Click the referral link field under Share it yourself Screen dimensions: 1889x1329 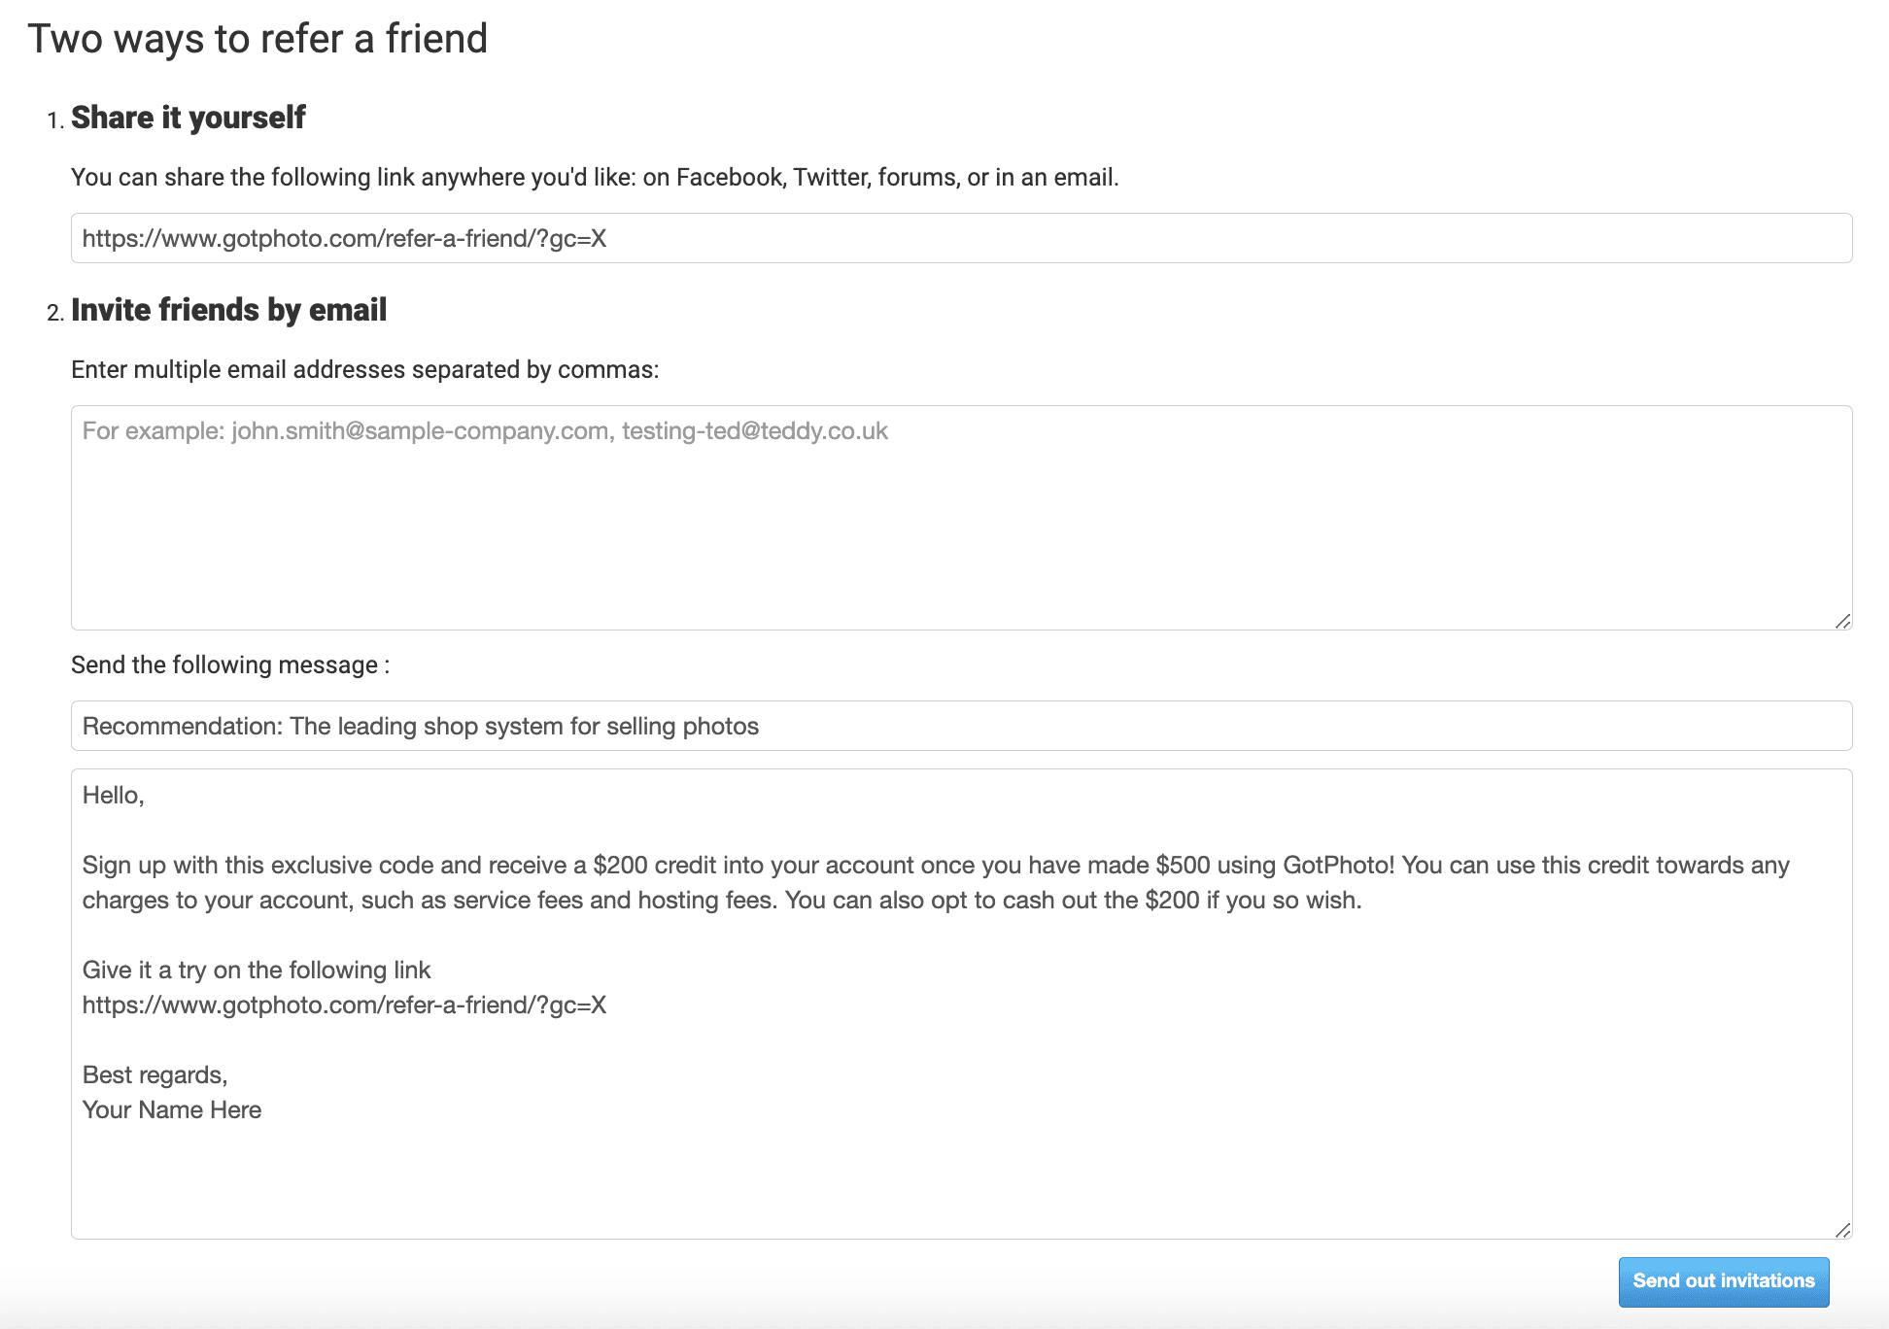pos(961,238)
